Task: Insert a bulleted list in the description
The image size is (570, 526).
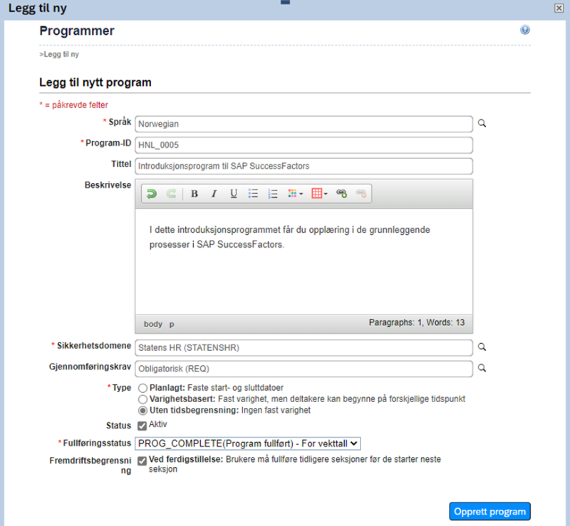Action: 253,194
